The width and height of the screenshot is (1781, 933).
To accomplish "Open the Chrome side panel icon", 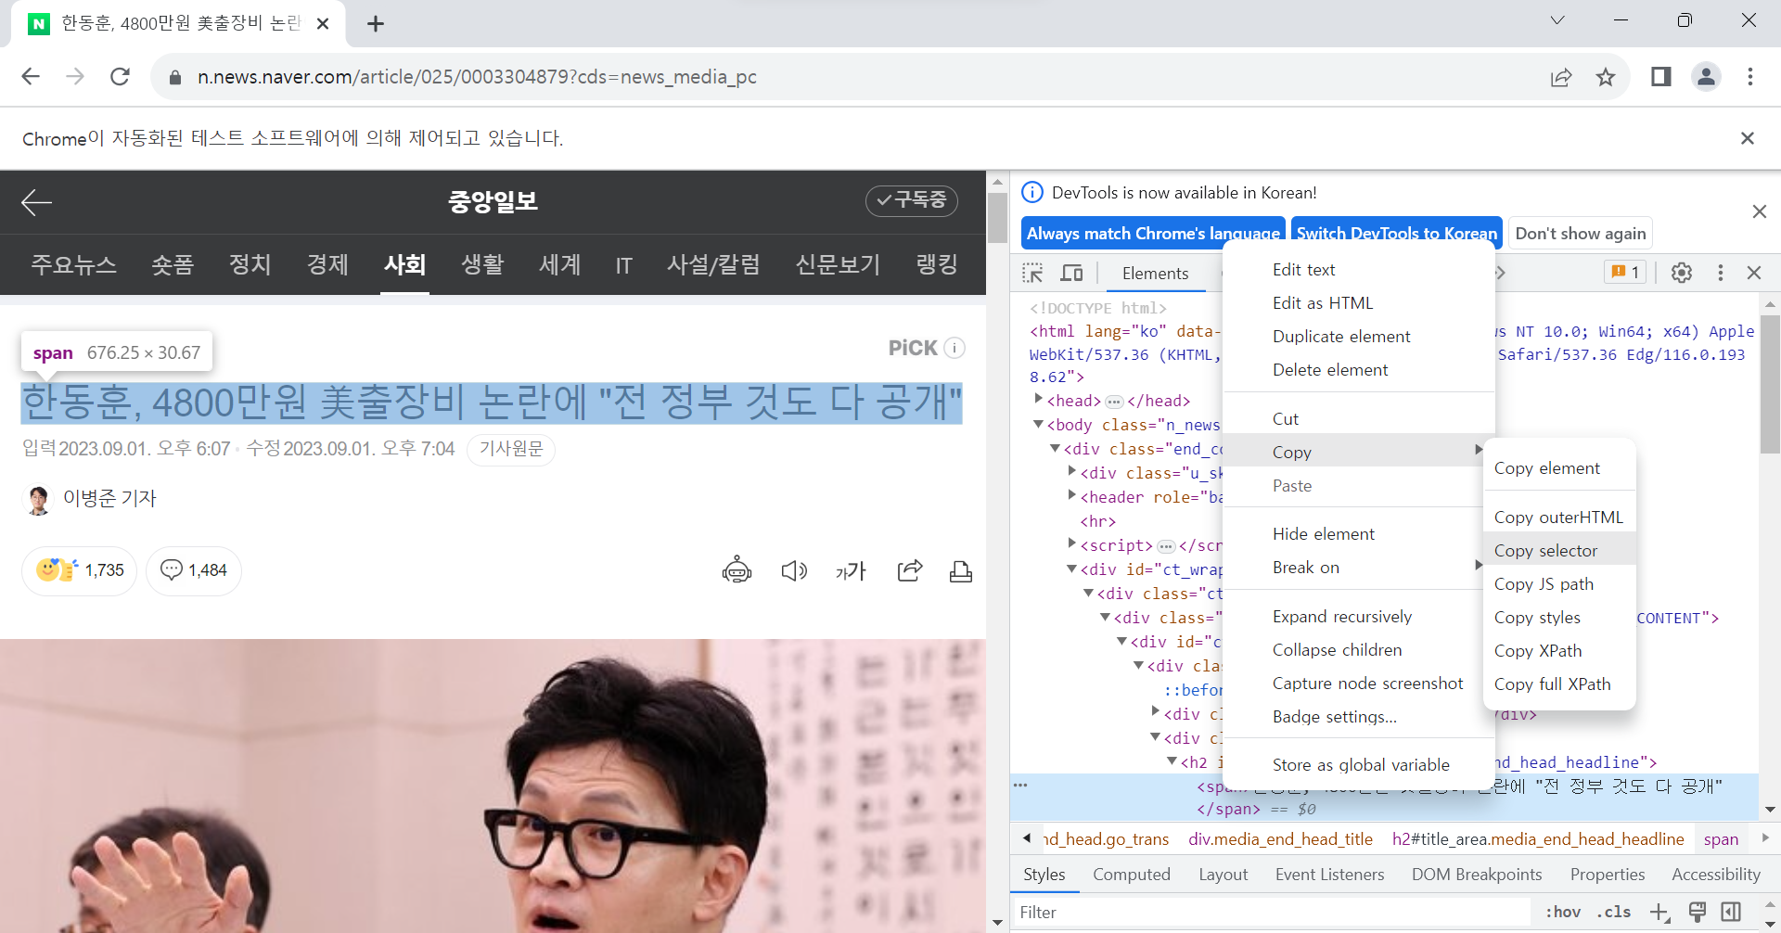I will 1661,77.
